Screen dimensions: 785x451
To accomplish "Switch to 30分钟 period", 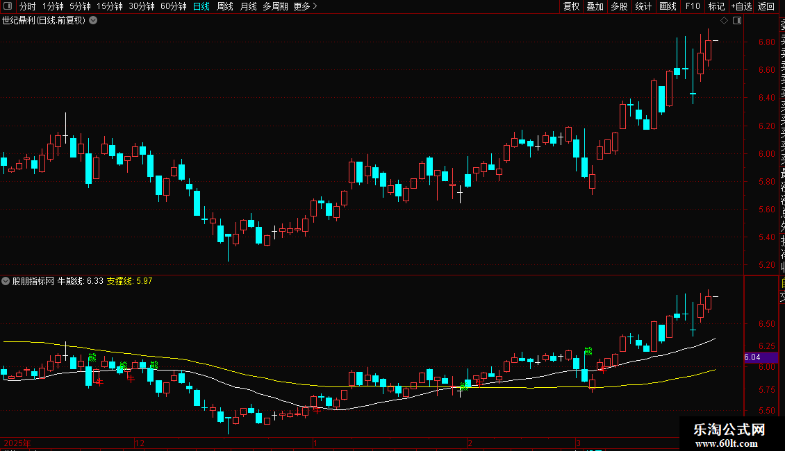I will pyautogui.click(x=142, y=6).
